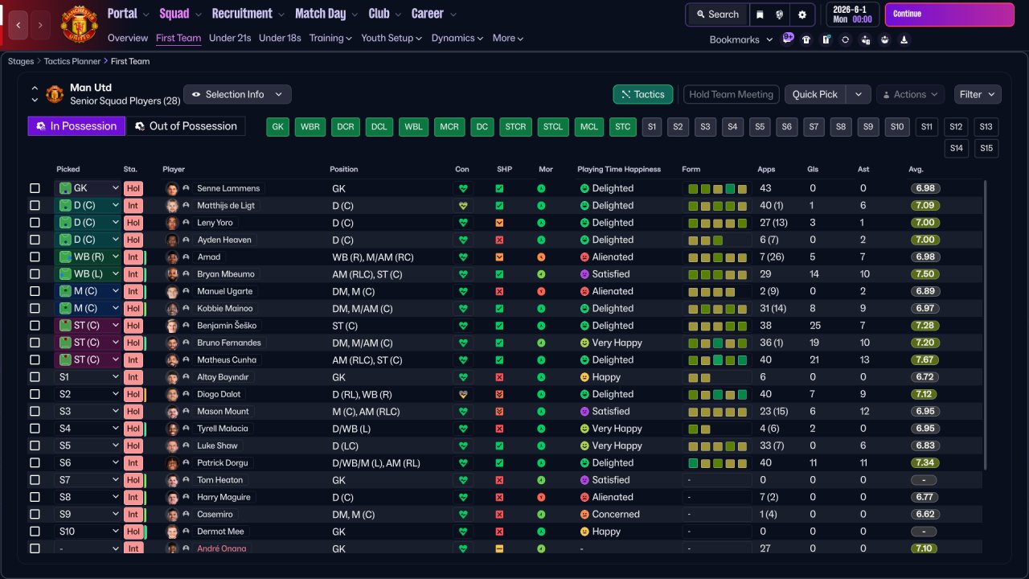Click Amad's orange morale icon
1029x579 pixels.
pos(542,257)
